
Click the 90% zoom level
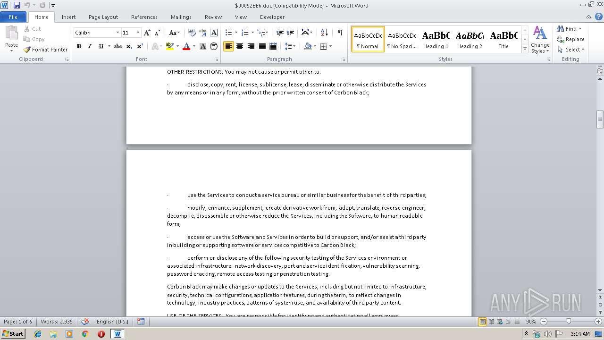[x=531, y=322]
